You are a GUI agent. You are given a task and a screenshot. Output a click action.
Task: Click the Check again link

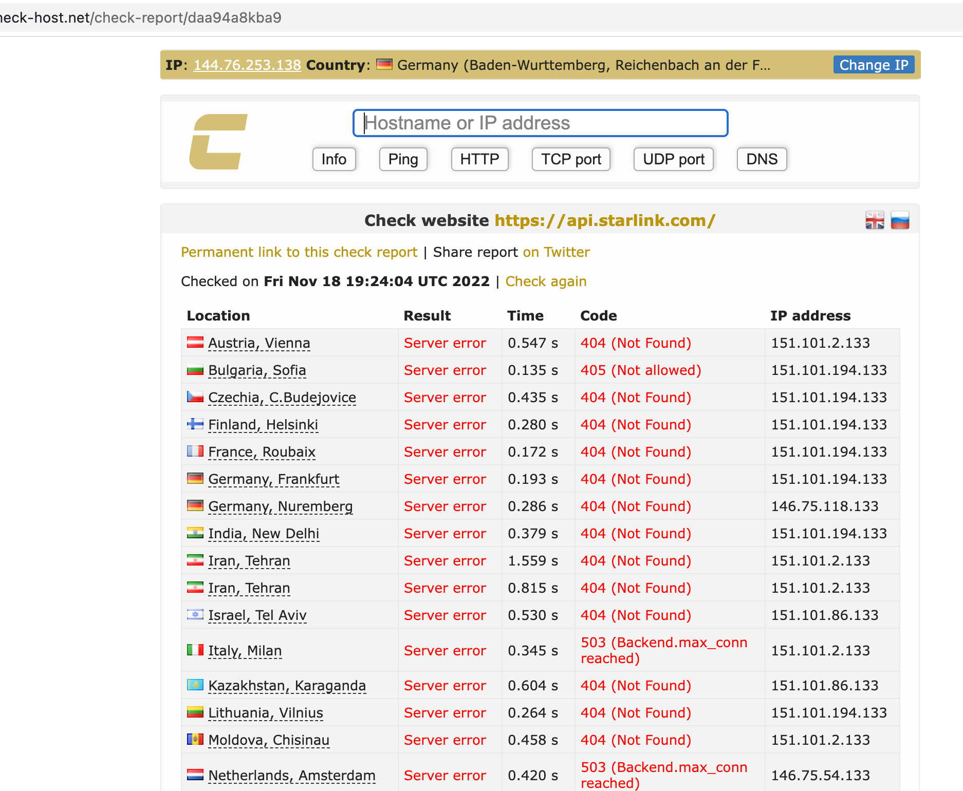546,281
